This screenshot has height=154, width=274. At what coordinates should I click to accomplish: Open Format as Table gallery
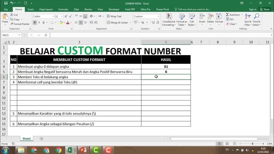(182, 20)
